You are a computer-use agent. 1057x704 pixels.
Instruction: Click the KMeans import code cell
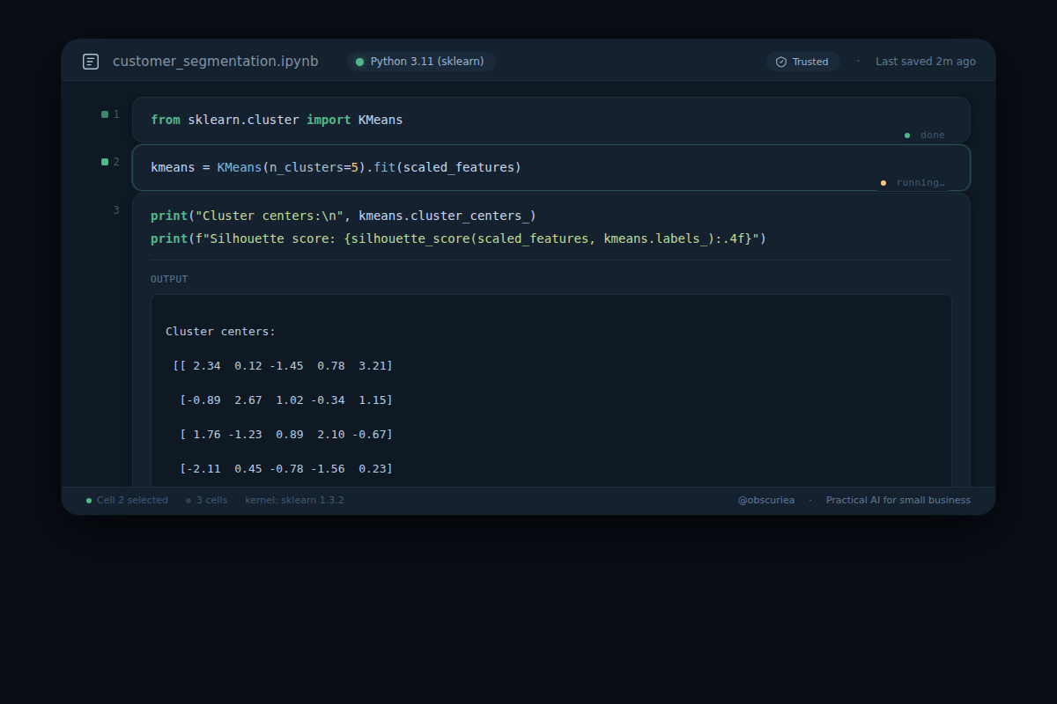[551, 120]
